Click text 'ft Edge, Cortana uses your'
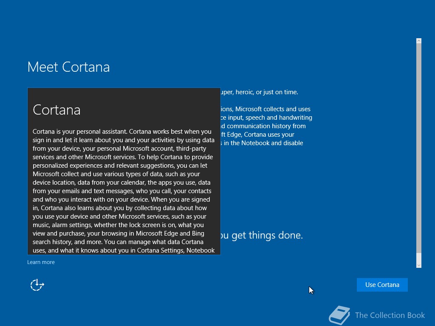 pyautogui.click(x=257, y=135)
